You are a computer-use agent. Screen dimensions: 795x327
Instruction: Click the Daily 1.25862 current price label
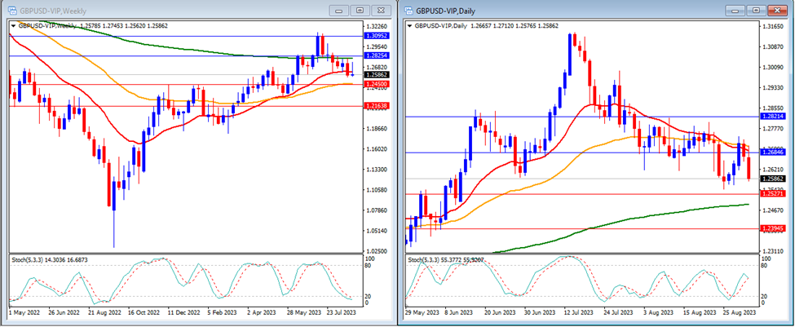pos(773,179)
